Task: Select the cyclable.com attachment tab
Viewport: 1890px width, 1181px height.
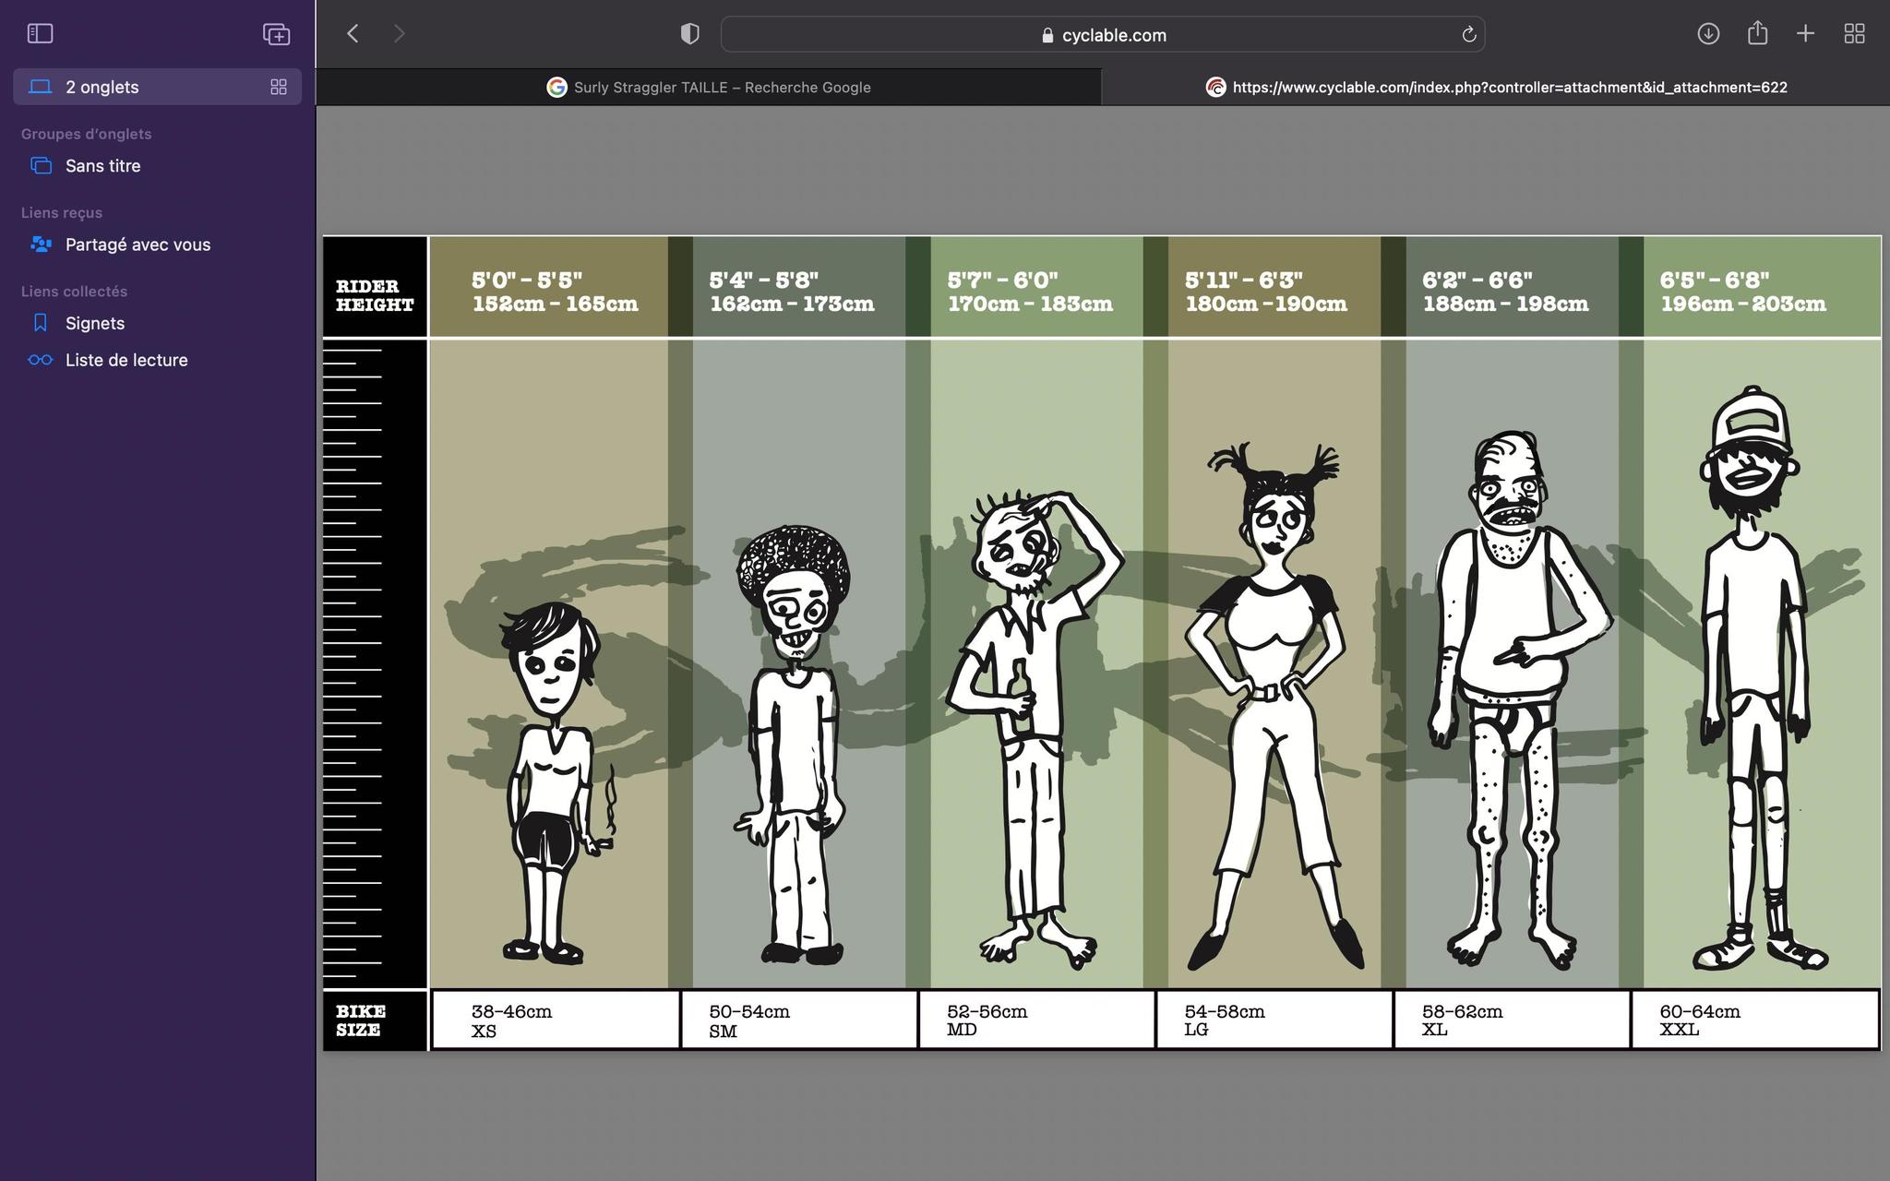Action: pos(1495,87)
